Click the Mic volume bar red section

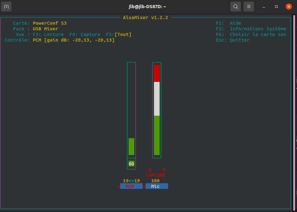click(x=157, y=73)
